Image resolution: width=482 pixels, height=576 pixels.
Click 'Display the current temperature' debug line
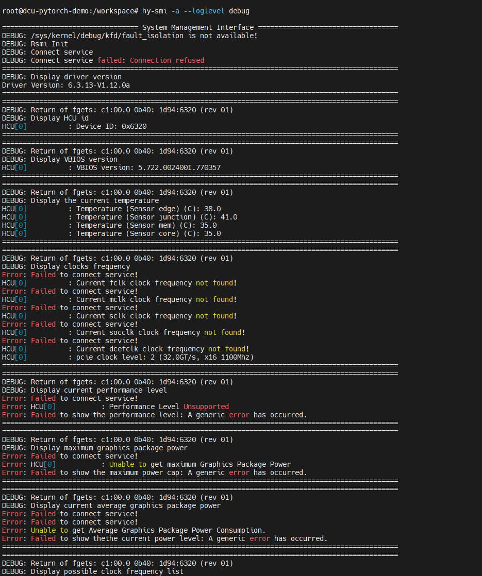[x=80, y=200]
